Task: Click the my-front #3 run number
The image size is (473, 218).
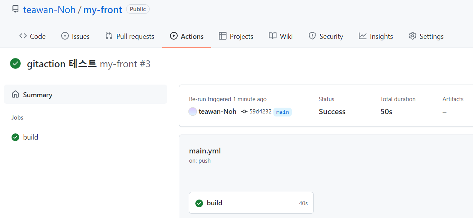Action: tap(125, 64)
